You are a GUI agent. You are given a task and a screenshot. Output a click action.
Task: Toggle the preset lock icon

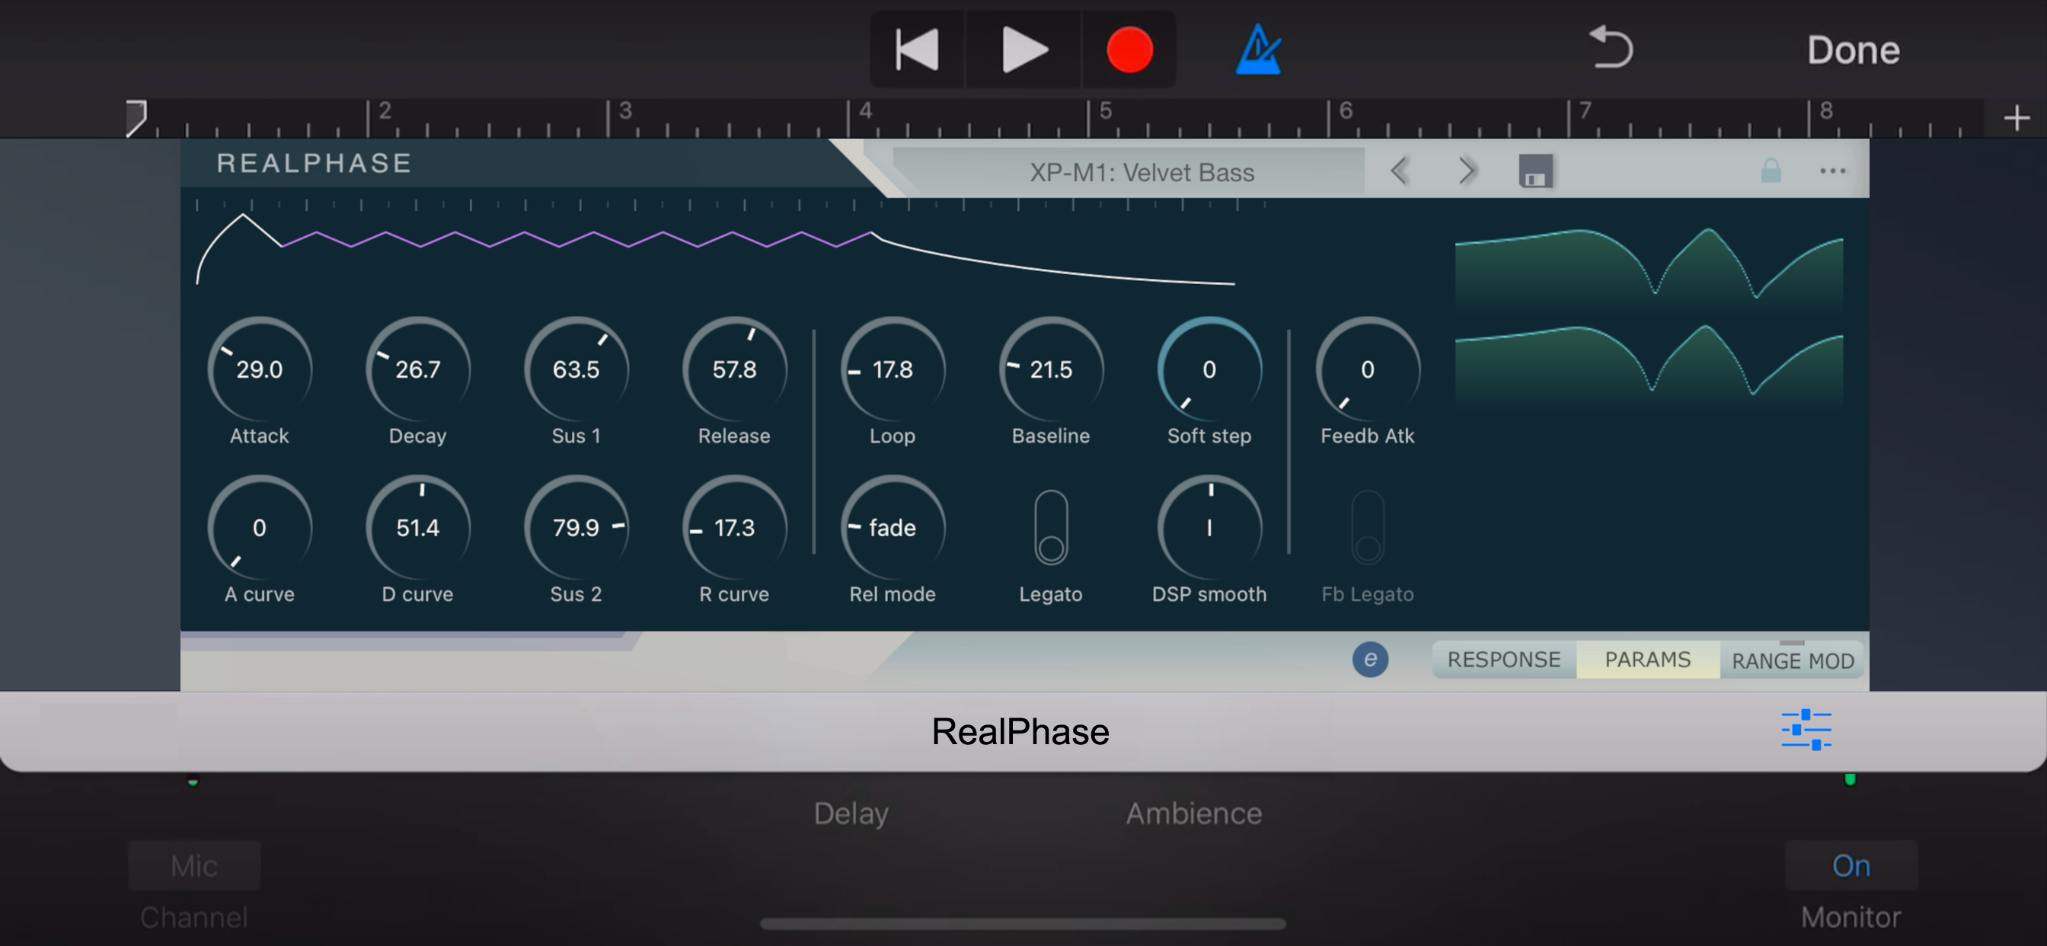(x=1771, y=170)
